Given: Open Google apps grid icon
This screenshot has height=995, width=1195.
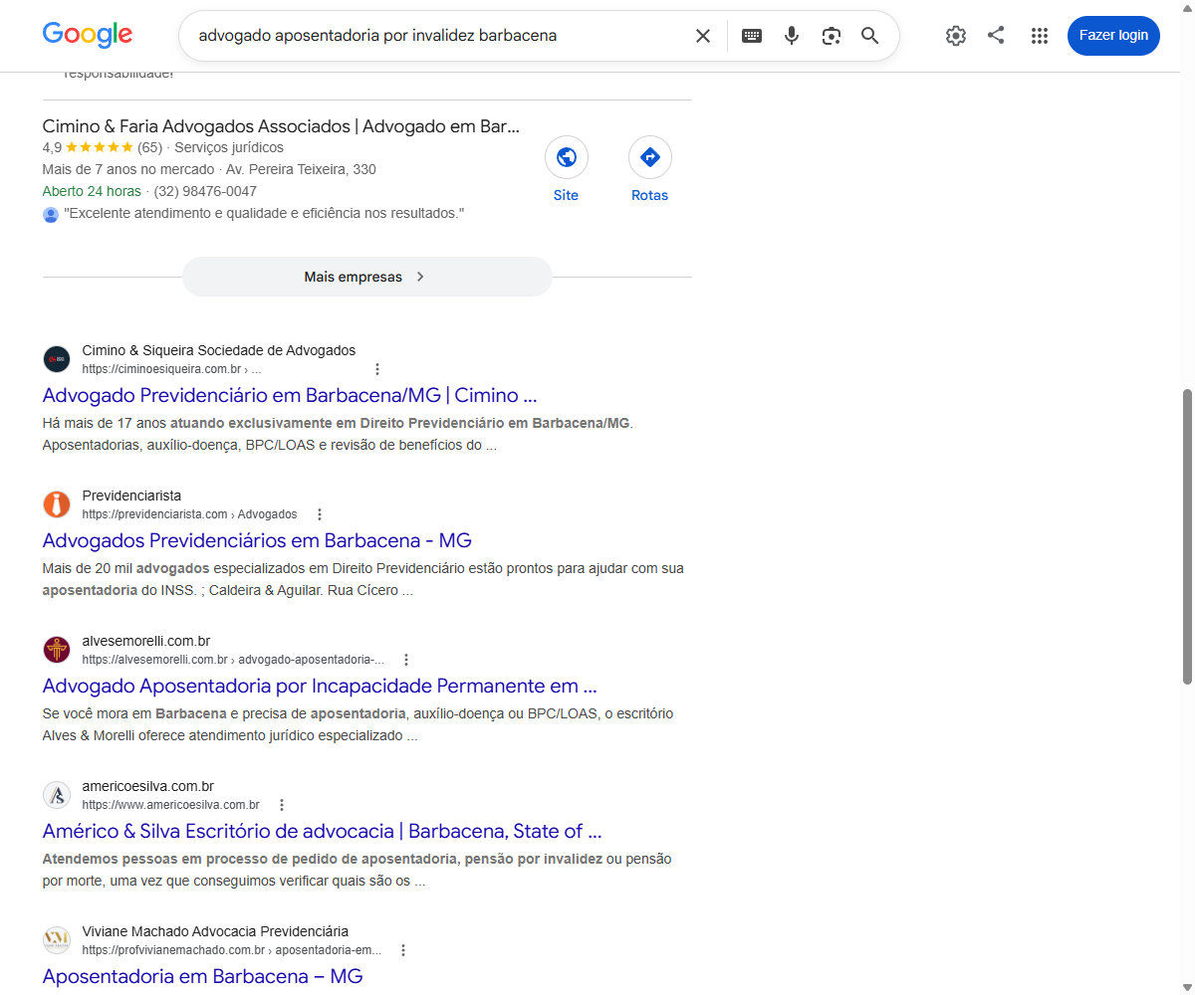Looking at the screenshot, I should click(x=1040, y=36).
